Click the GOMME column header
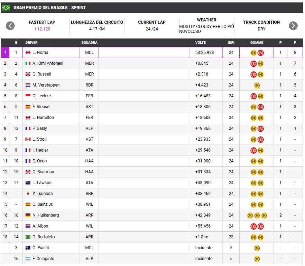 pos(257,43)
